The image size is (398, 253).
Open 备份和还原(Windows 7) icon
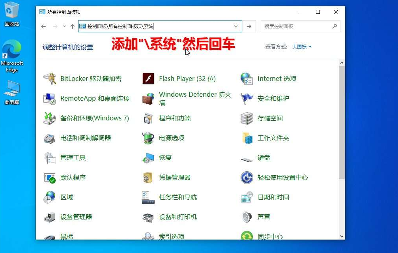click(49, 118)
